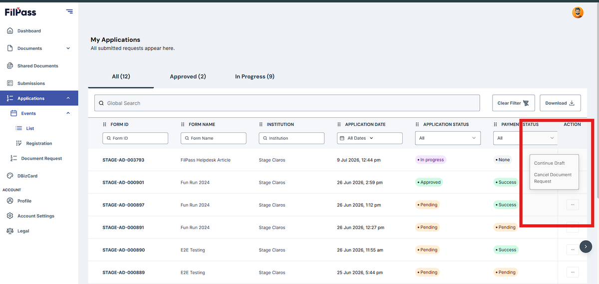Click the FilPass logo
The height and width of the screenshot is (284, 599).
tap(20, 11)
